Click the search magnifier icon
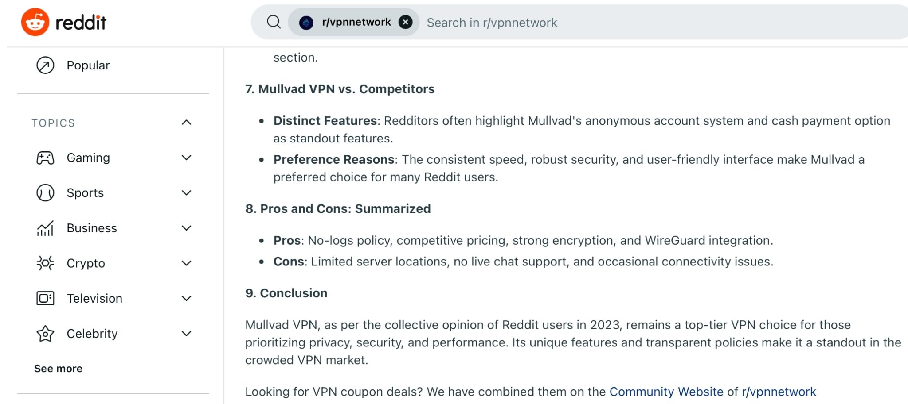 click(274, 22)
